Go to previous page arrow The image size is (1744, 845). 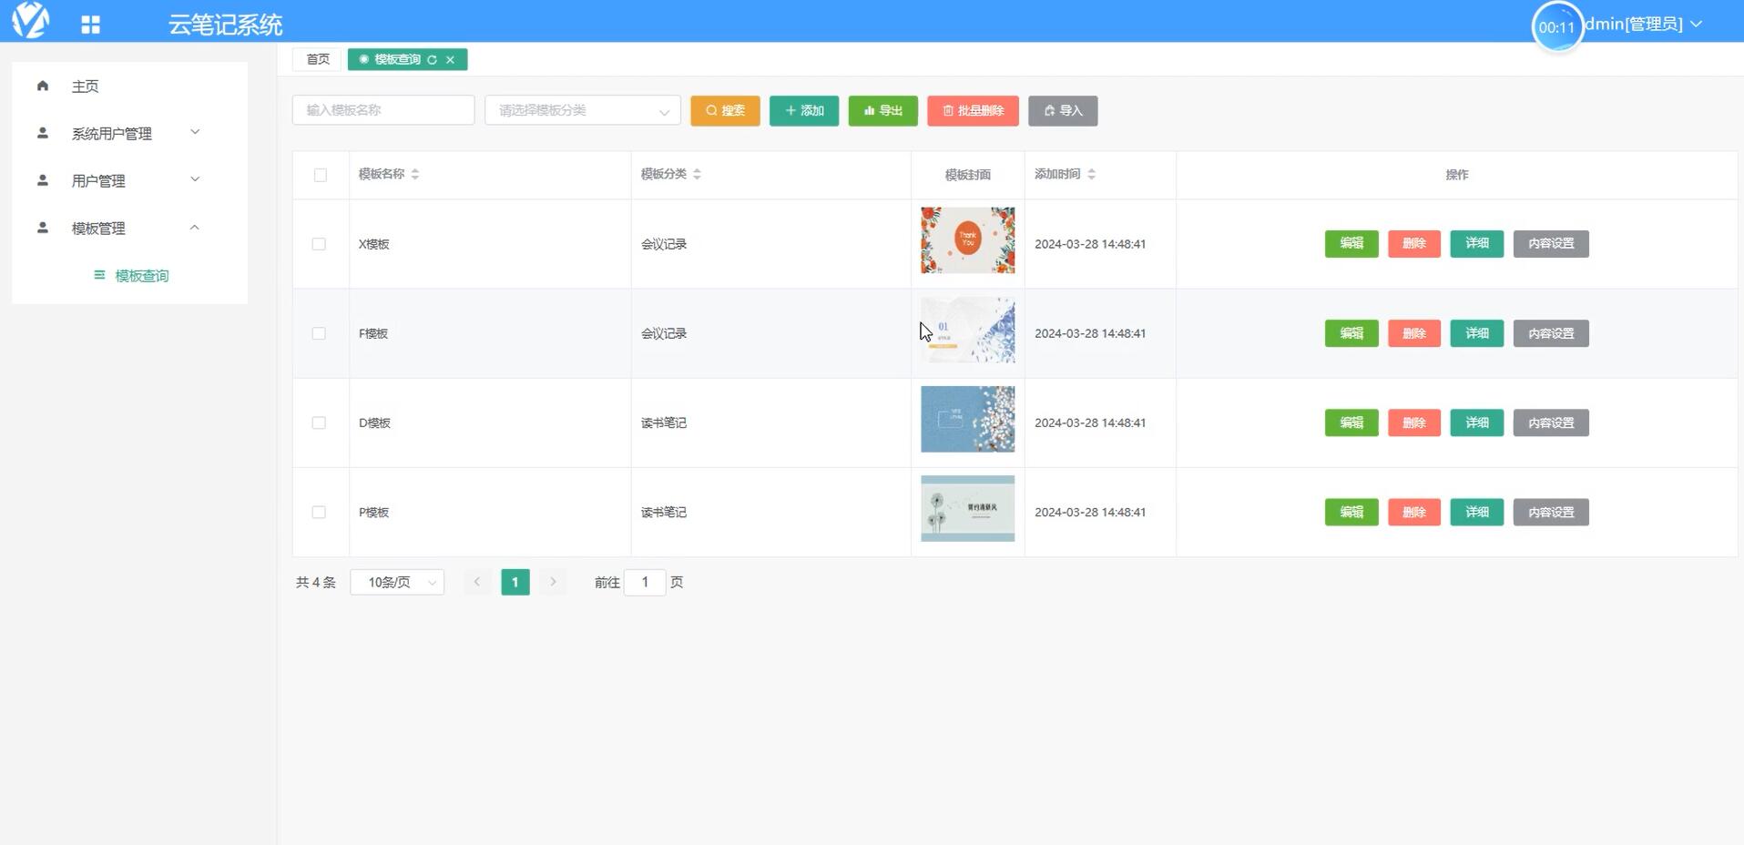(x=476, y=582)
